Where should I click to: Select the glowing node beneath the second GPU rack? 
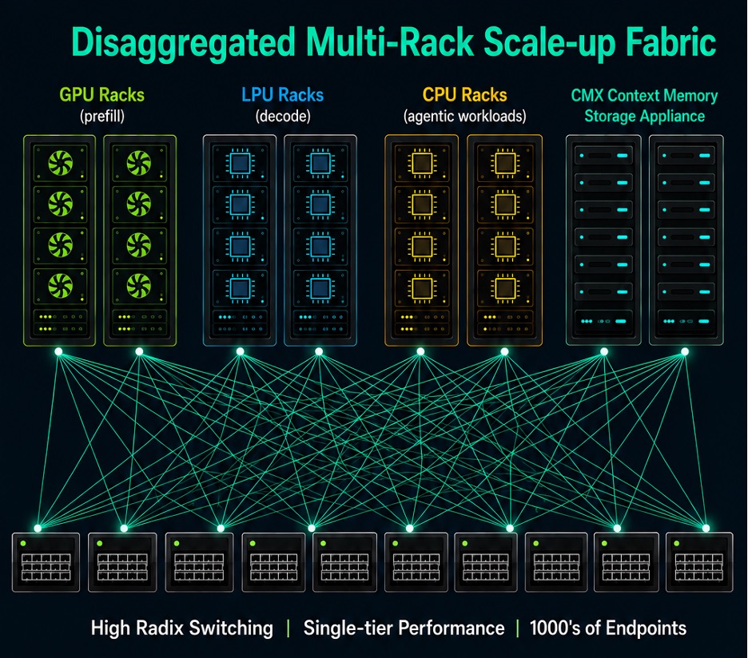139,351
